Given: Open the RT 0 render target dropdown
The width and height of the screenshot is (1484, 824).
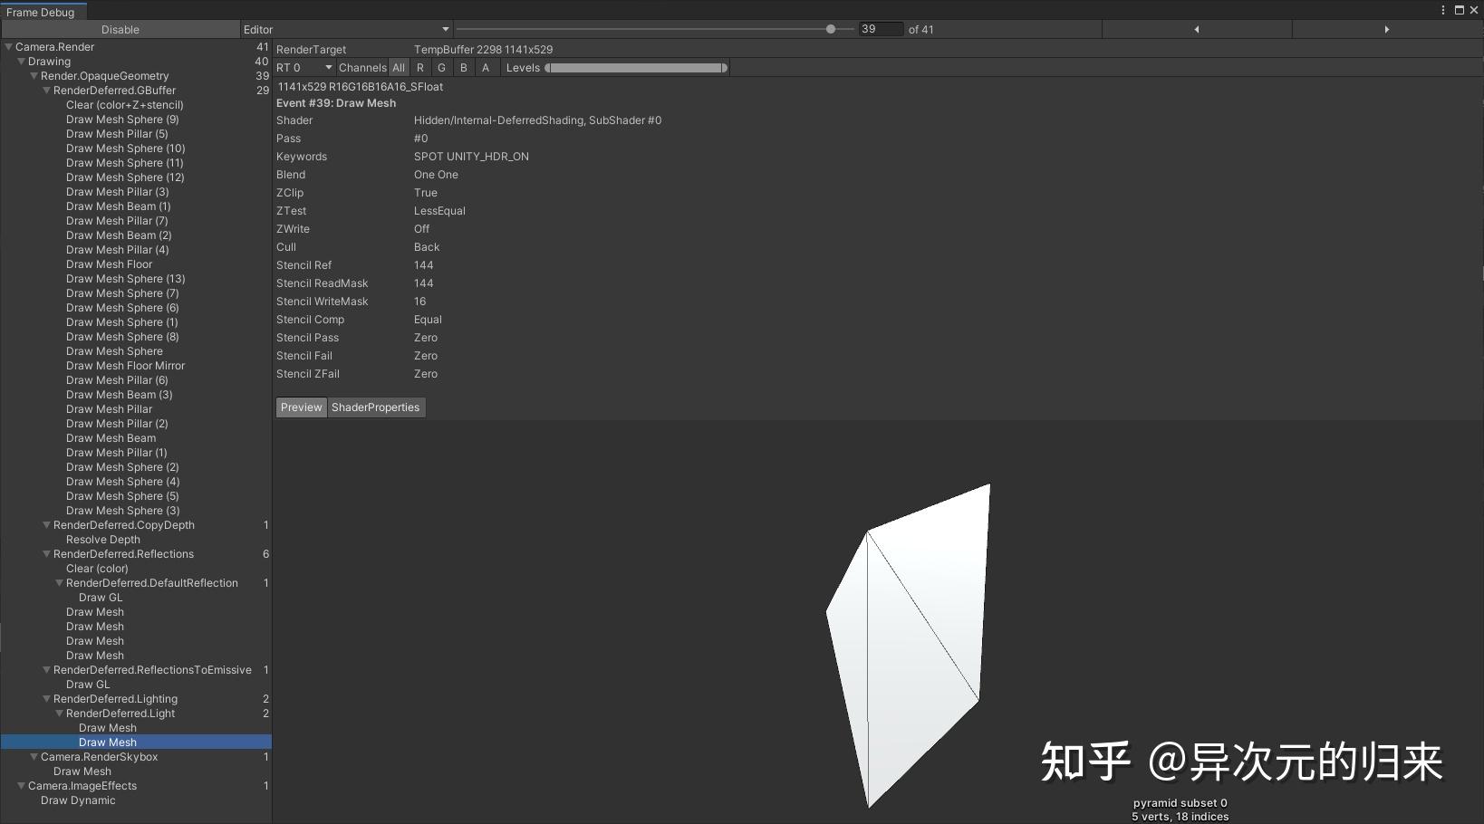Looking at the screenshot, I should pos(304,67).
